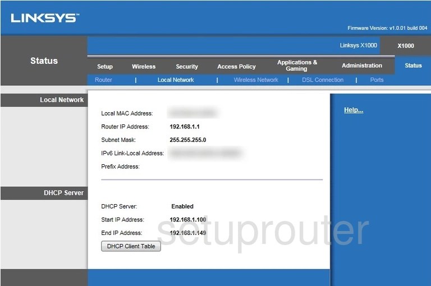This screenshot has width=431, height=286.
Task: Click router IP value 192.168.1.1
Action: click(x=185, y=127)
